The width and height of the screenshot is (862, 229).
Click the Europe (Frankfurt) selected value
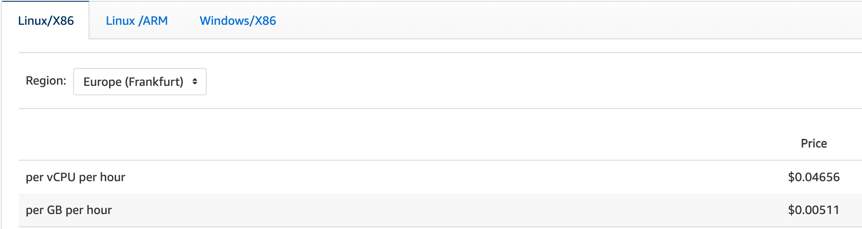133,82
